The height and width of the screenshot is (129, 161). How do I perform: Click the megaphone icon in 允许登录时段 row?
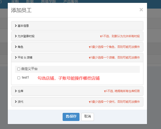101,36
